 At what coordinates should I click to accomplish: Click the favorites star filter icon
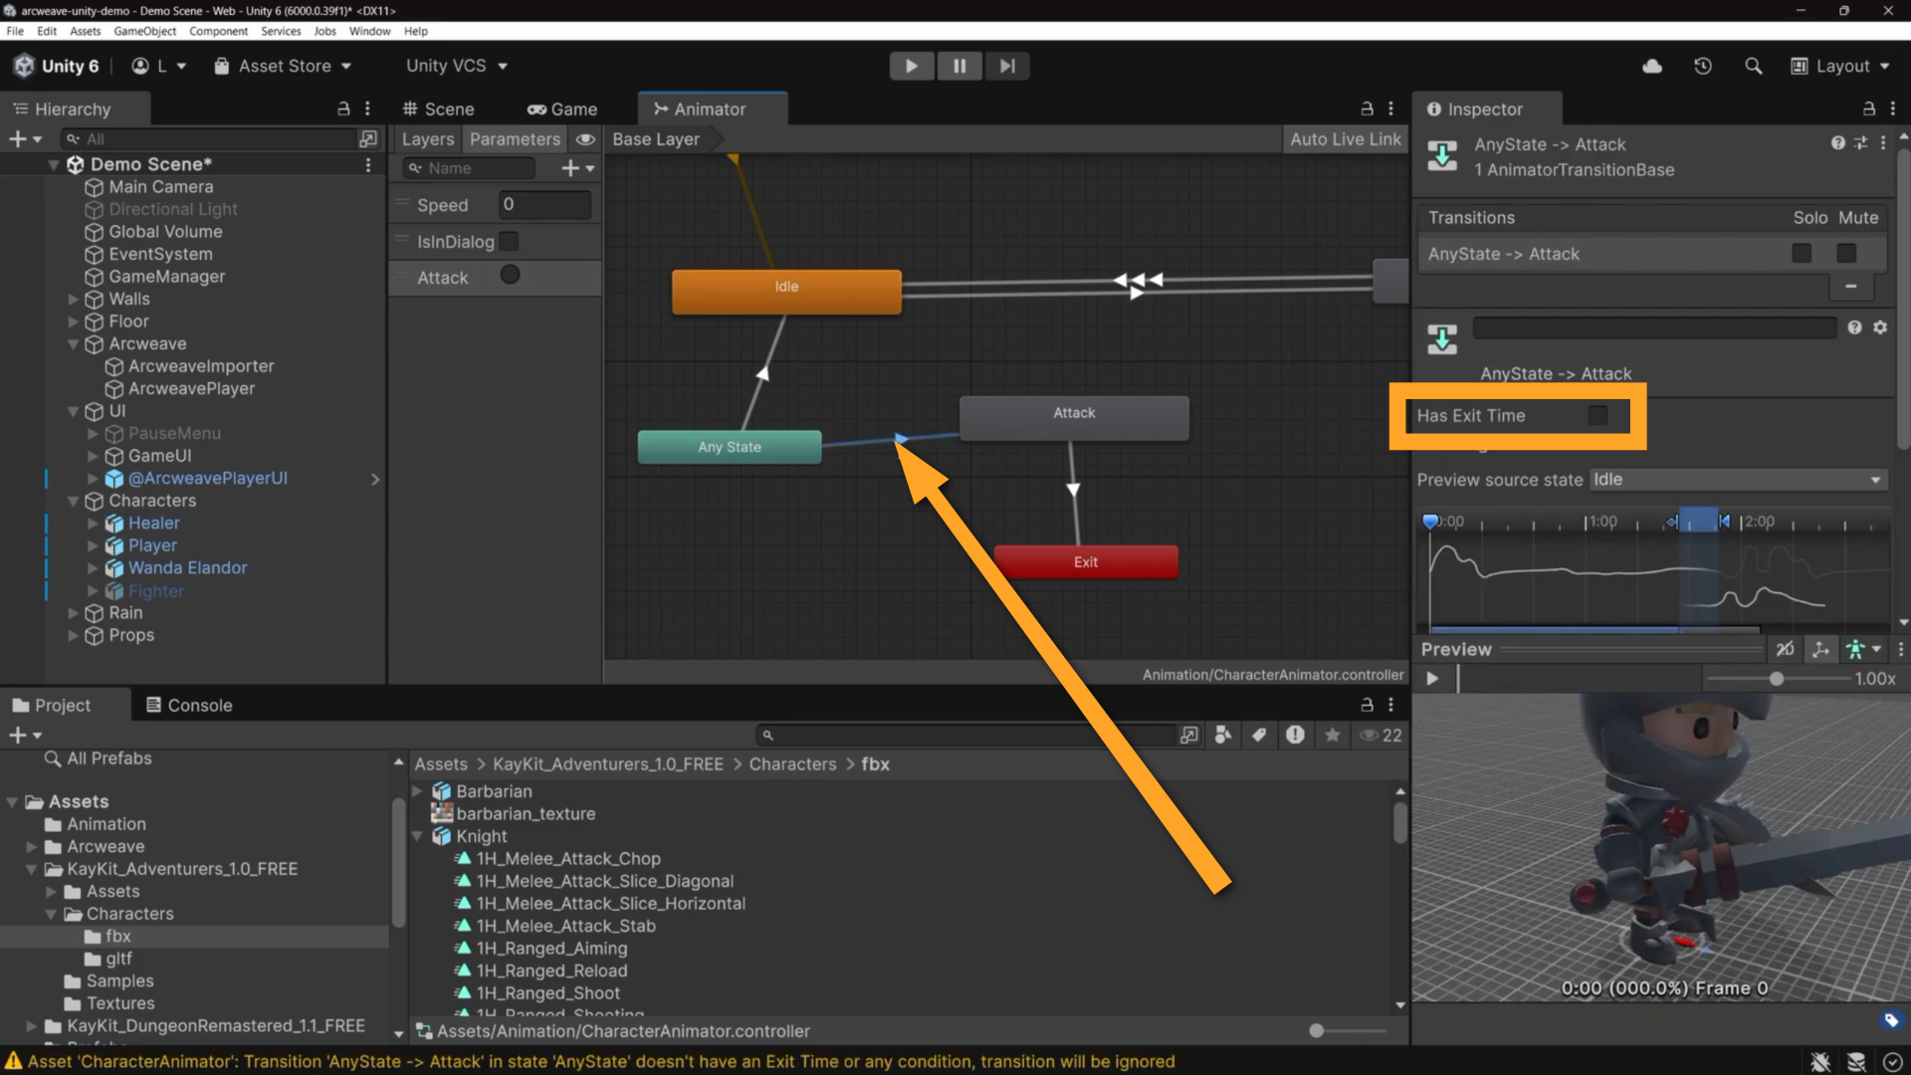(1332, 736)
